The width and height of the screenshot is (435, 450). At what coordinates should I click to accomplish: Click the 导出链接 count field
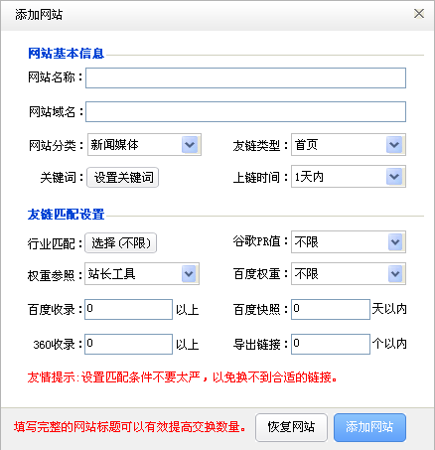[x=331, y=344]
